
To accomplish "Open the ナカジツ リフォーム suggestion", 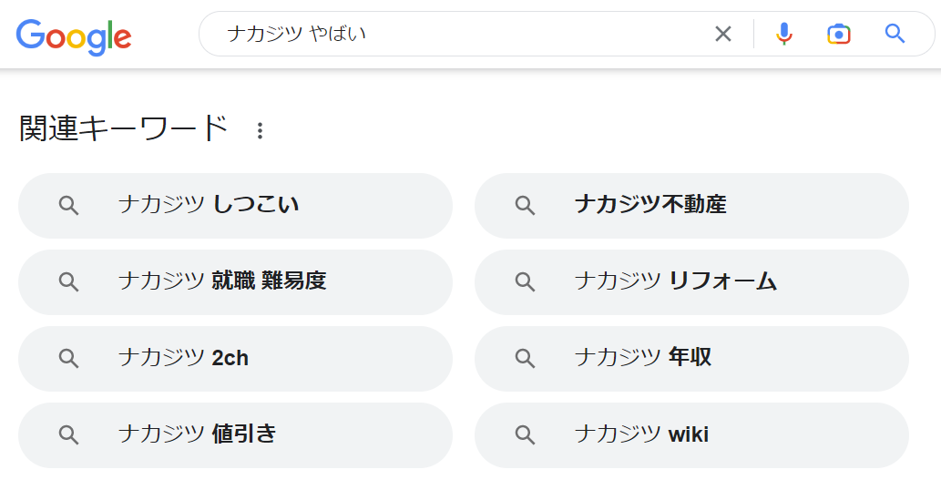I will 691,281.
